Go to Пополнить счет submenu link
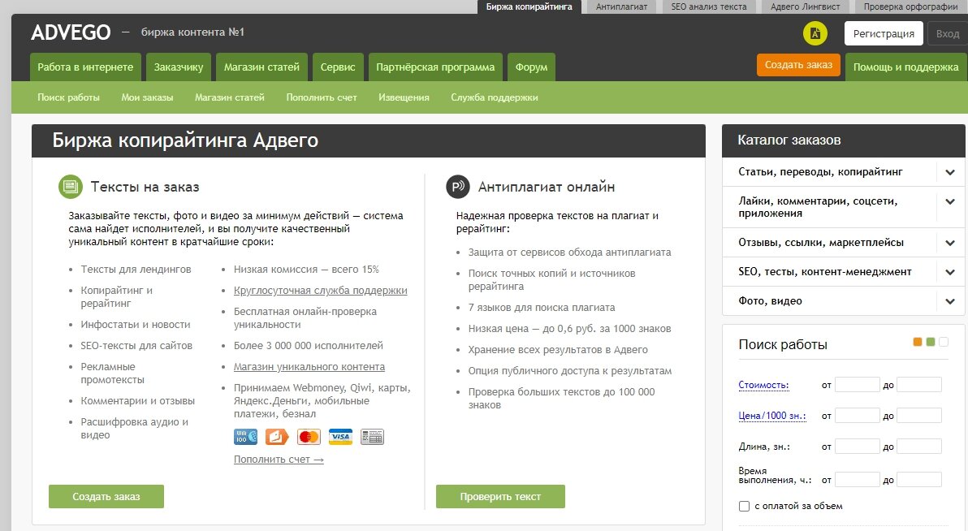This screenshot has height=531, width=968. coord(322,97)
